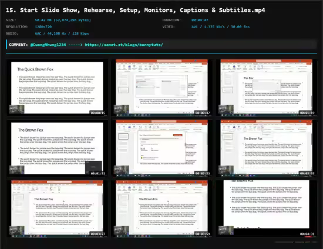
Task: View the frame stamped 00:04:31
Action: [267, 208]
